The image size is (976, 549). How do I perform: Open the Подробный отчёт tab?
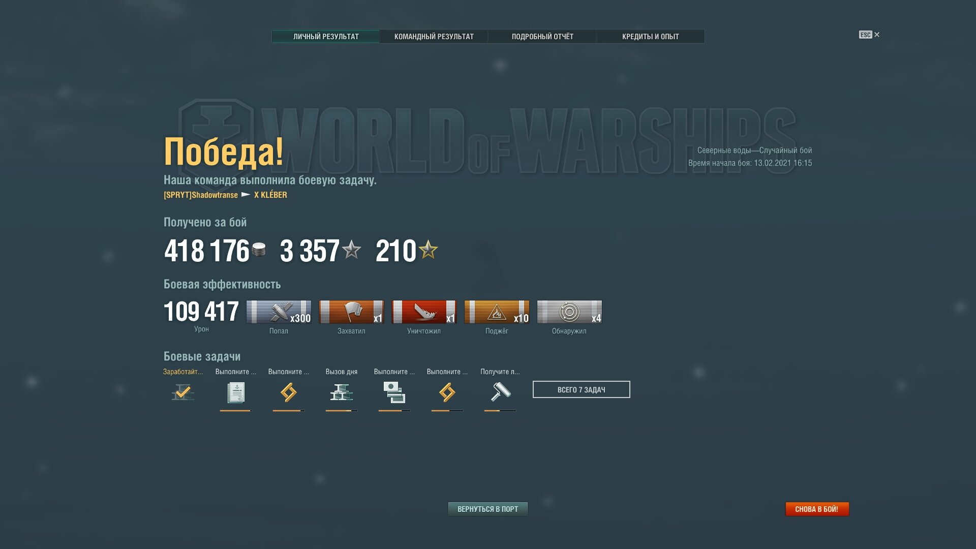tap(542, 37)
